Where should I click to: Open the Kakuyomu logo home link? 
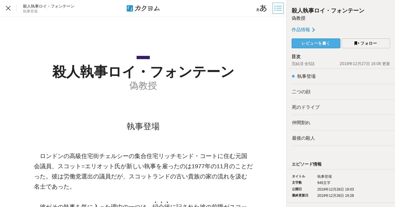pyautogui.click(x=143, y=8)
